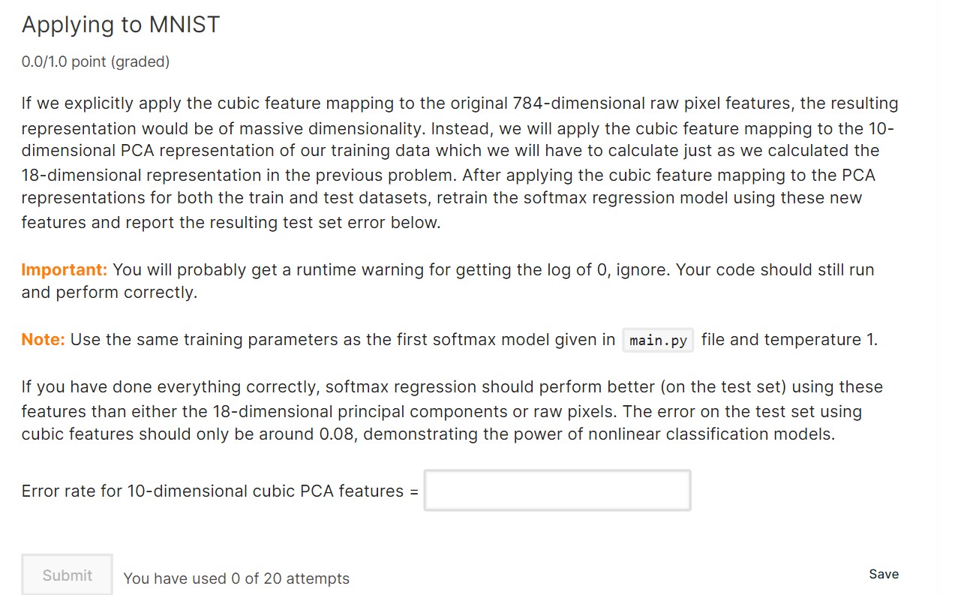The image size is (955, 595).
Task: Click the Applying to MNIST heading
Action: pos(121,24)
